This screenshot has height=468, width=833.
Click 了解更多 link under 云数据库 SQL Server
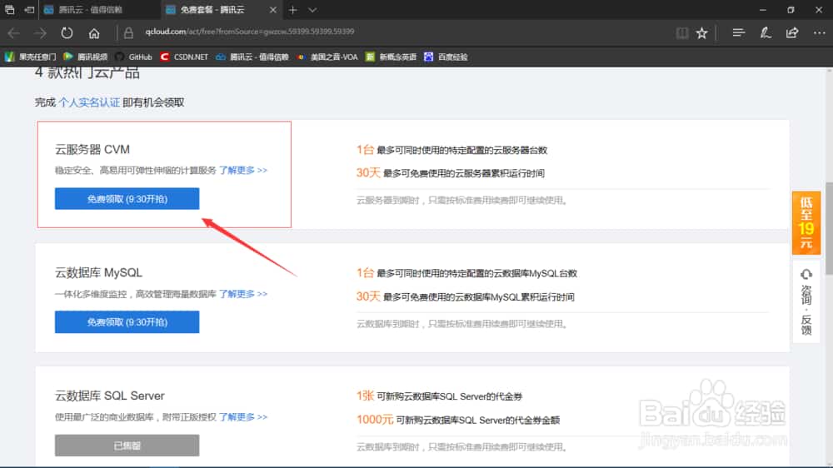click(243, 417)
